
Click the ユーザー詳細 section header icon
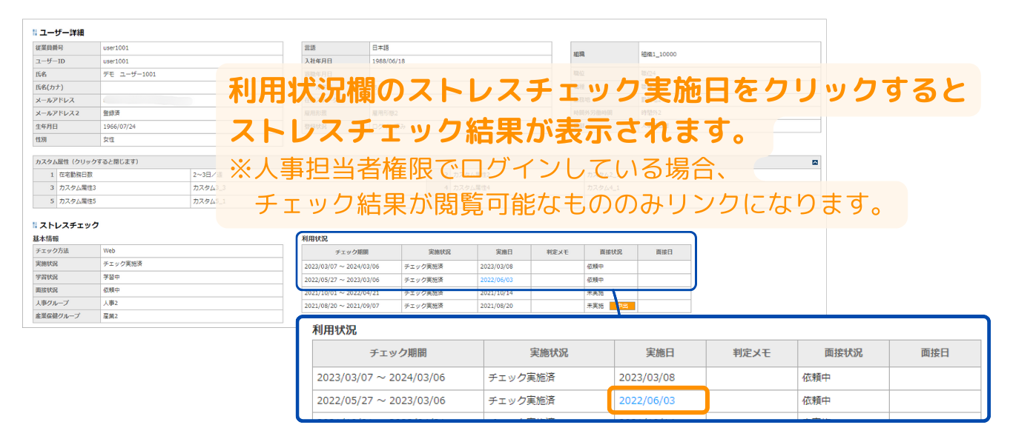pyautogui.click(x=35, y=33)
